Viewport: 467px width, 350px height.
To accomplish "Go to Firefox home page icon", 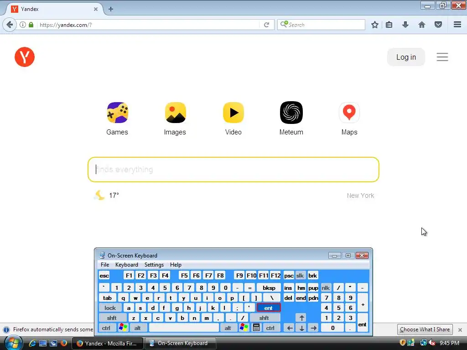I will 422,25.
